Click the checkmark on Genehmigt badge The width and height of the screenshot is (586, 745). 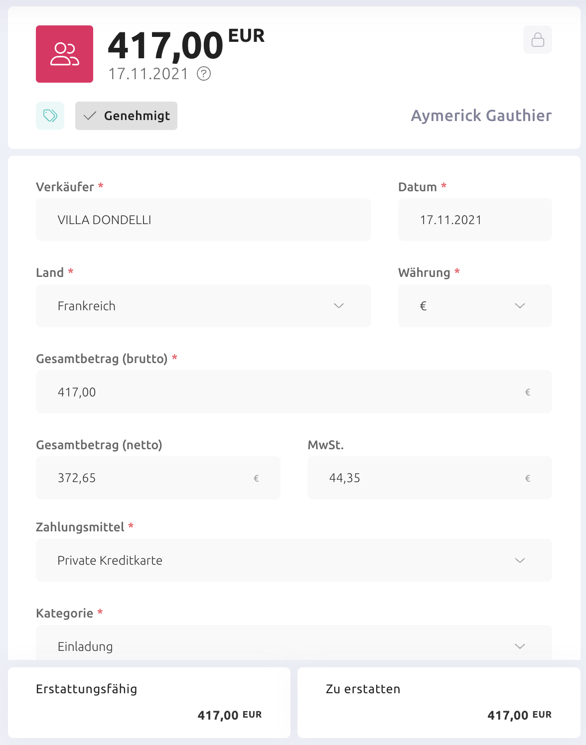[90, 116]
